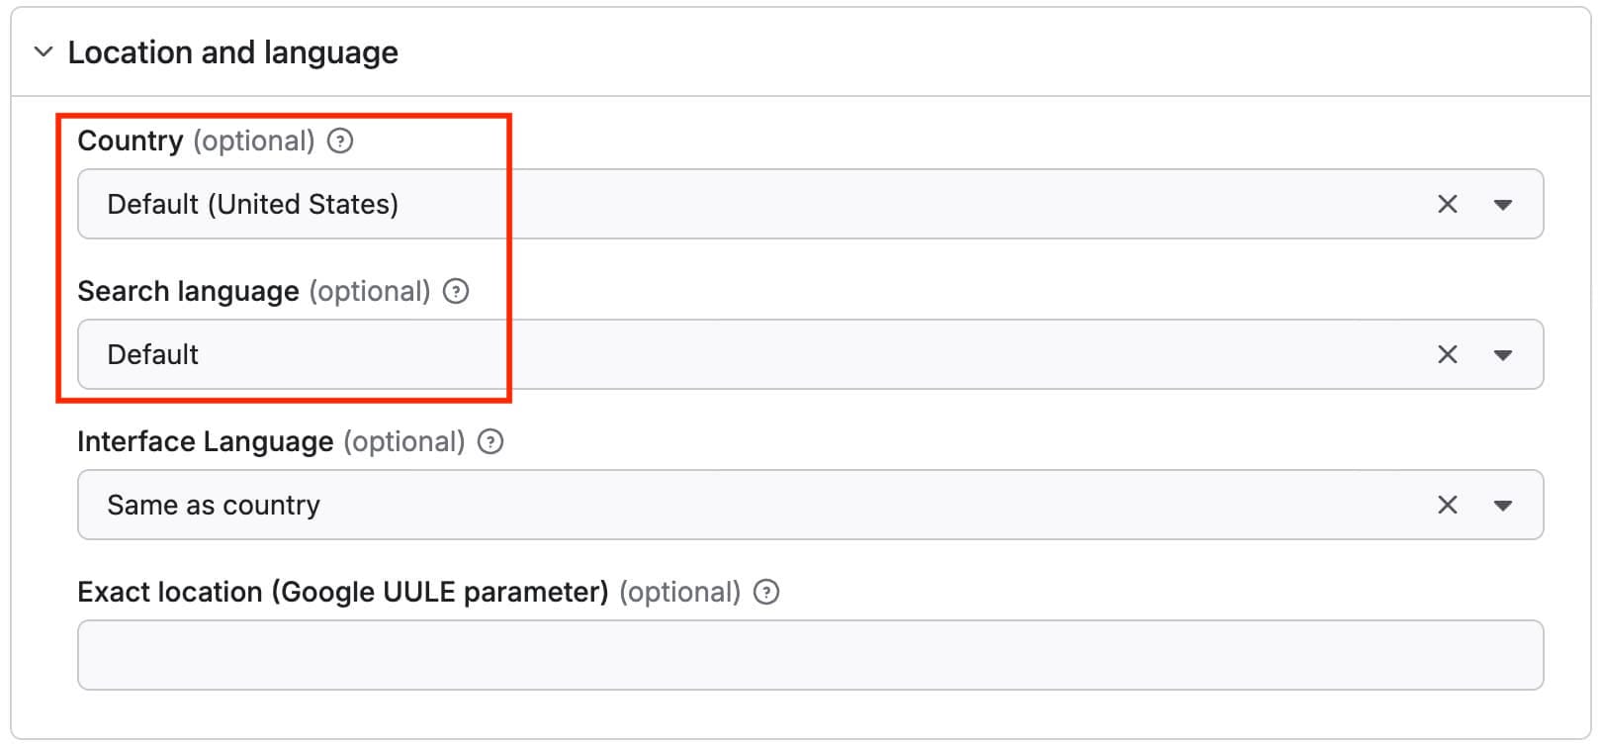Viewport: 1602px width, 752px height.
Task: Click the Location and language heading
Action: click(232, 52)
